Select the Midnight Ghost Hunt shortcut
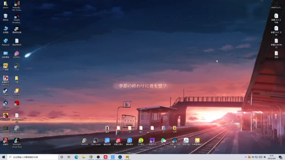The width and height of the screenshot is (285, 160). pyautogui.click(x=17, y=143)
